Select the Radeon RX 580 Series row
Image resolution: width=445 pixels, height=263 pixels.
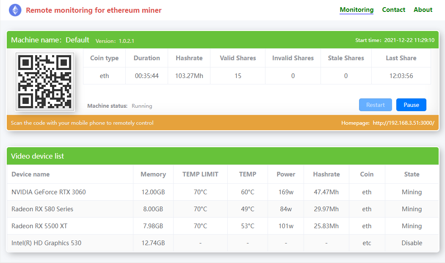tap(223, 209)
